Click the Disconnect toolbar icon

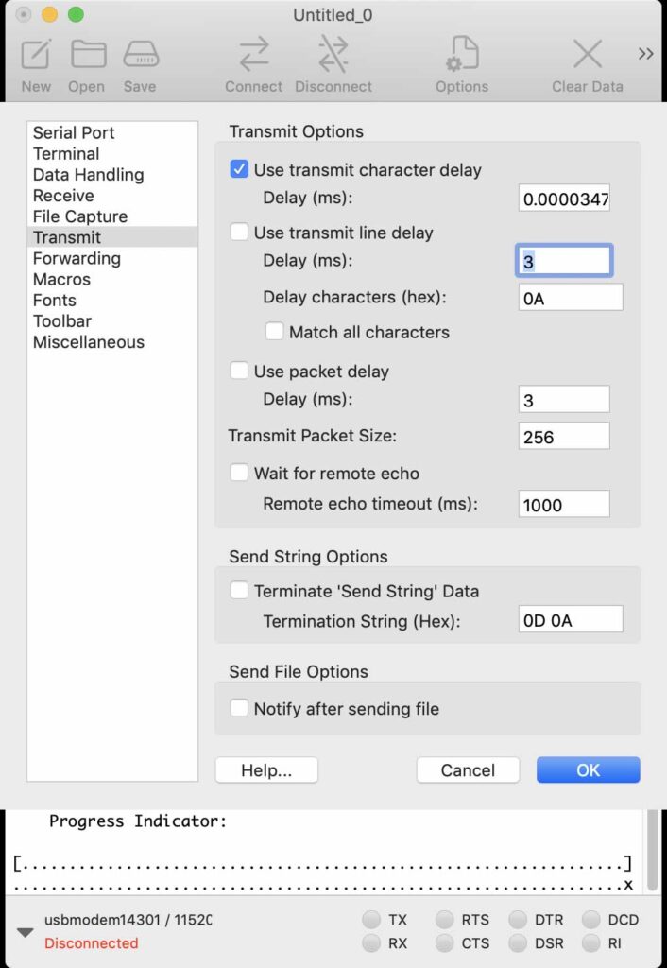333,55
